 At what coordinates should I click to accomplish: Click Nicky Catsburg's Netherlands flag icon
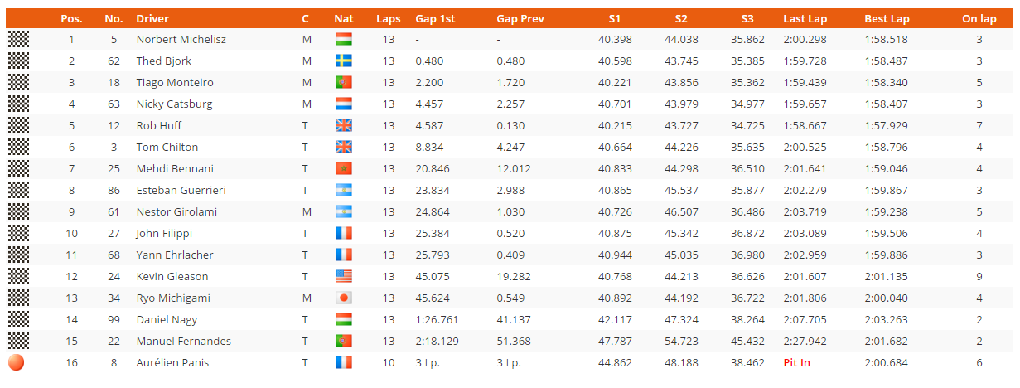click(344, 104)
